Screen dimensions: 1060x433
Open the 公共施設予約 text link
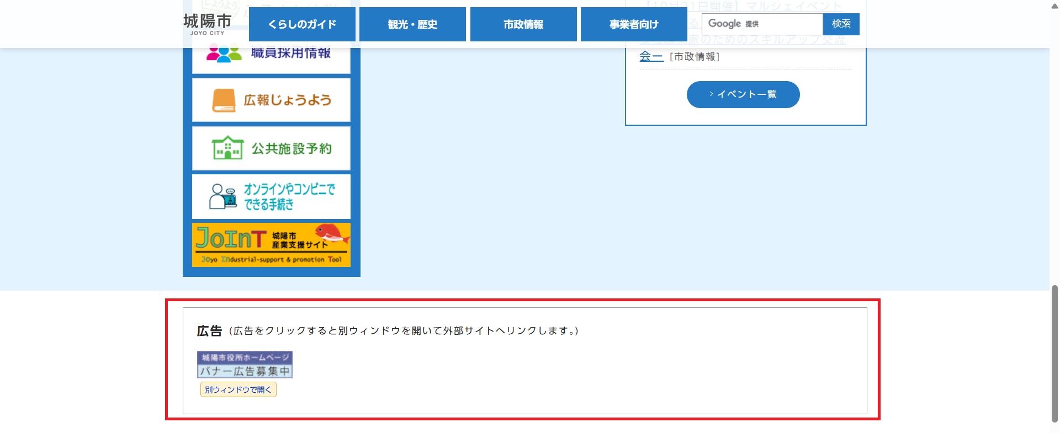tap(291, 148)
